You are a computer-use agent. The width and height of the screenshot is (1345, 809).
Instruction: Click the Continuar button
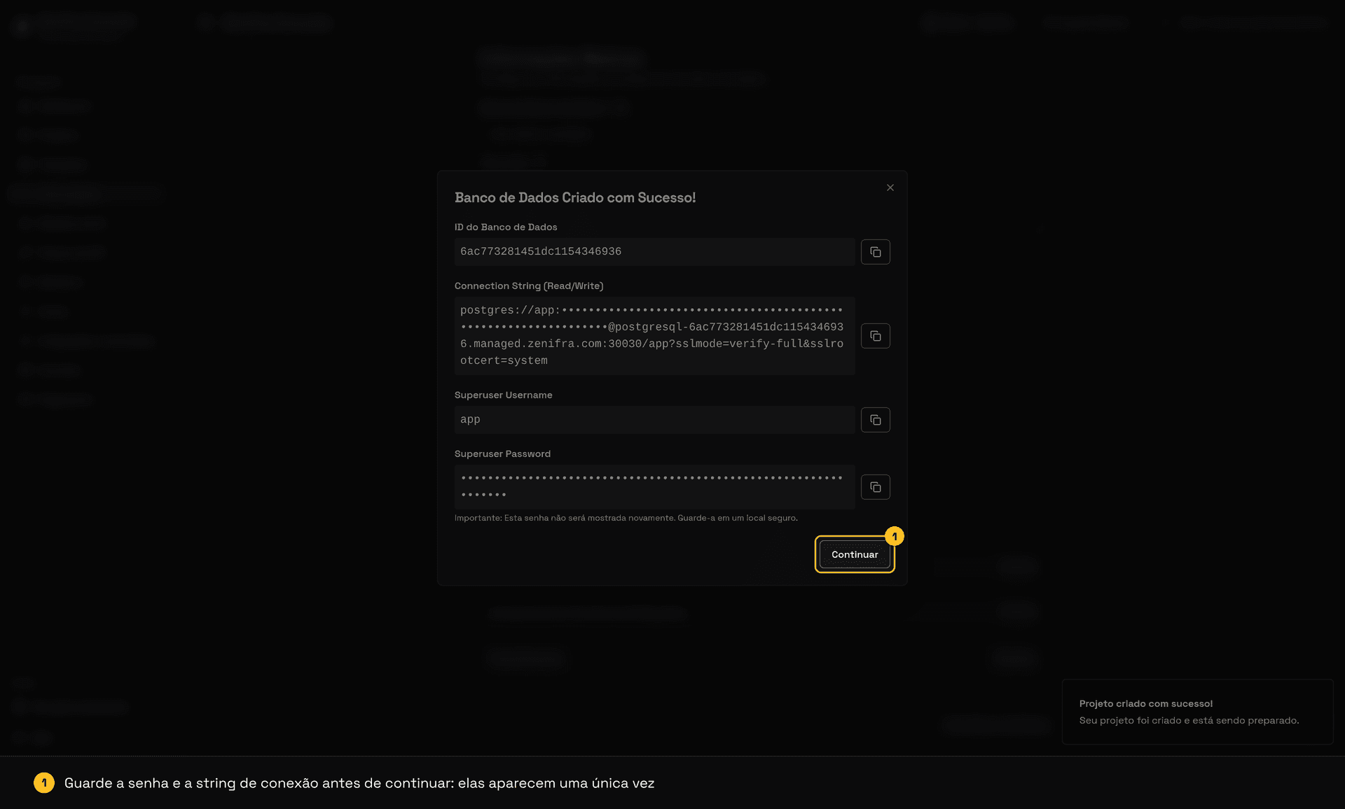click(x=855, y=554)
